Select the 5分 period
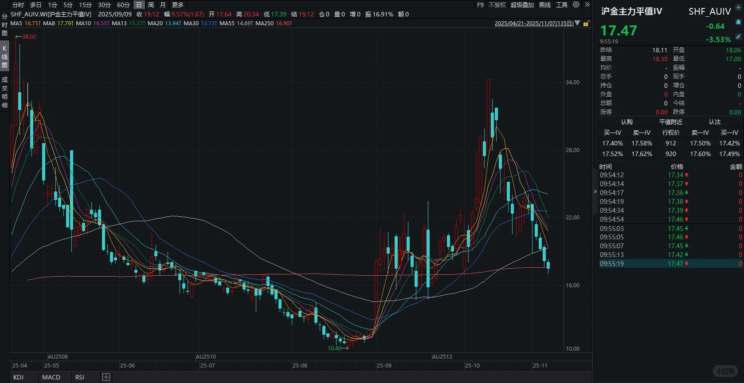744x383 pixels. coord(68,5)
